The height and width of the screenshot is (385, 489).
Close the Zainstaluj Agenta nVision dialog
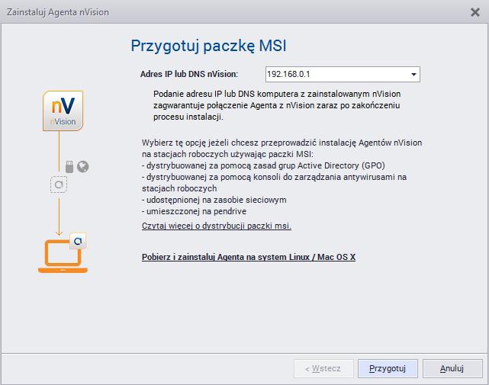(x=475, y=12)
